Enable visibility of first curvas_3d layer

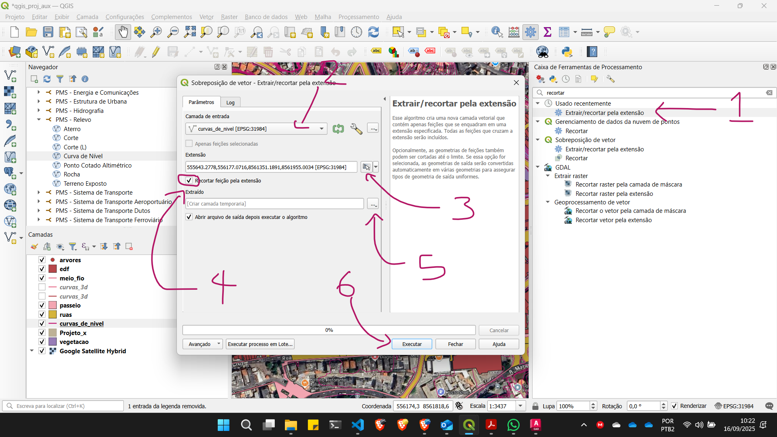pos(42,287)
